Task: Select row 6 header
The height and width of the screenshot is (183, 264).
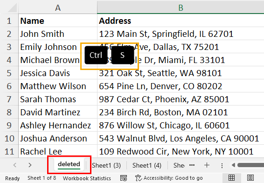Action: [x=9, y=86]
